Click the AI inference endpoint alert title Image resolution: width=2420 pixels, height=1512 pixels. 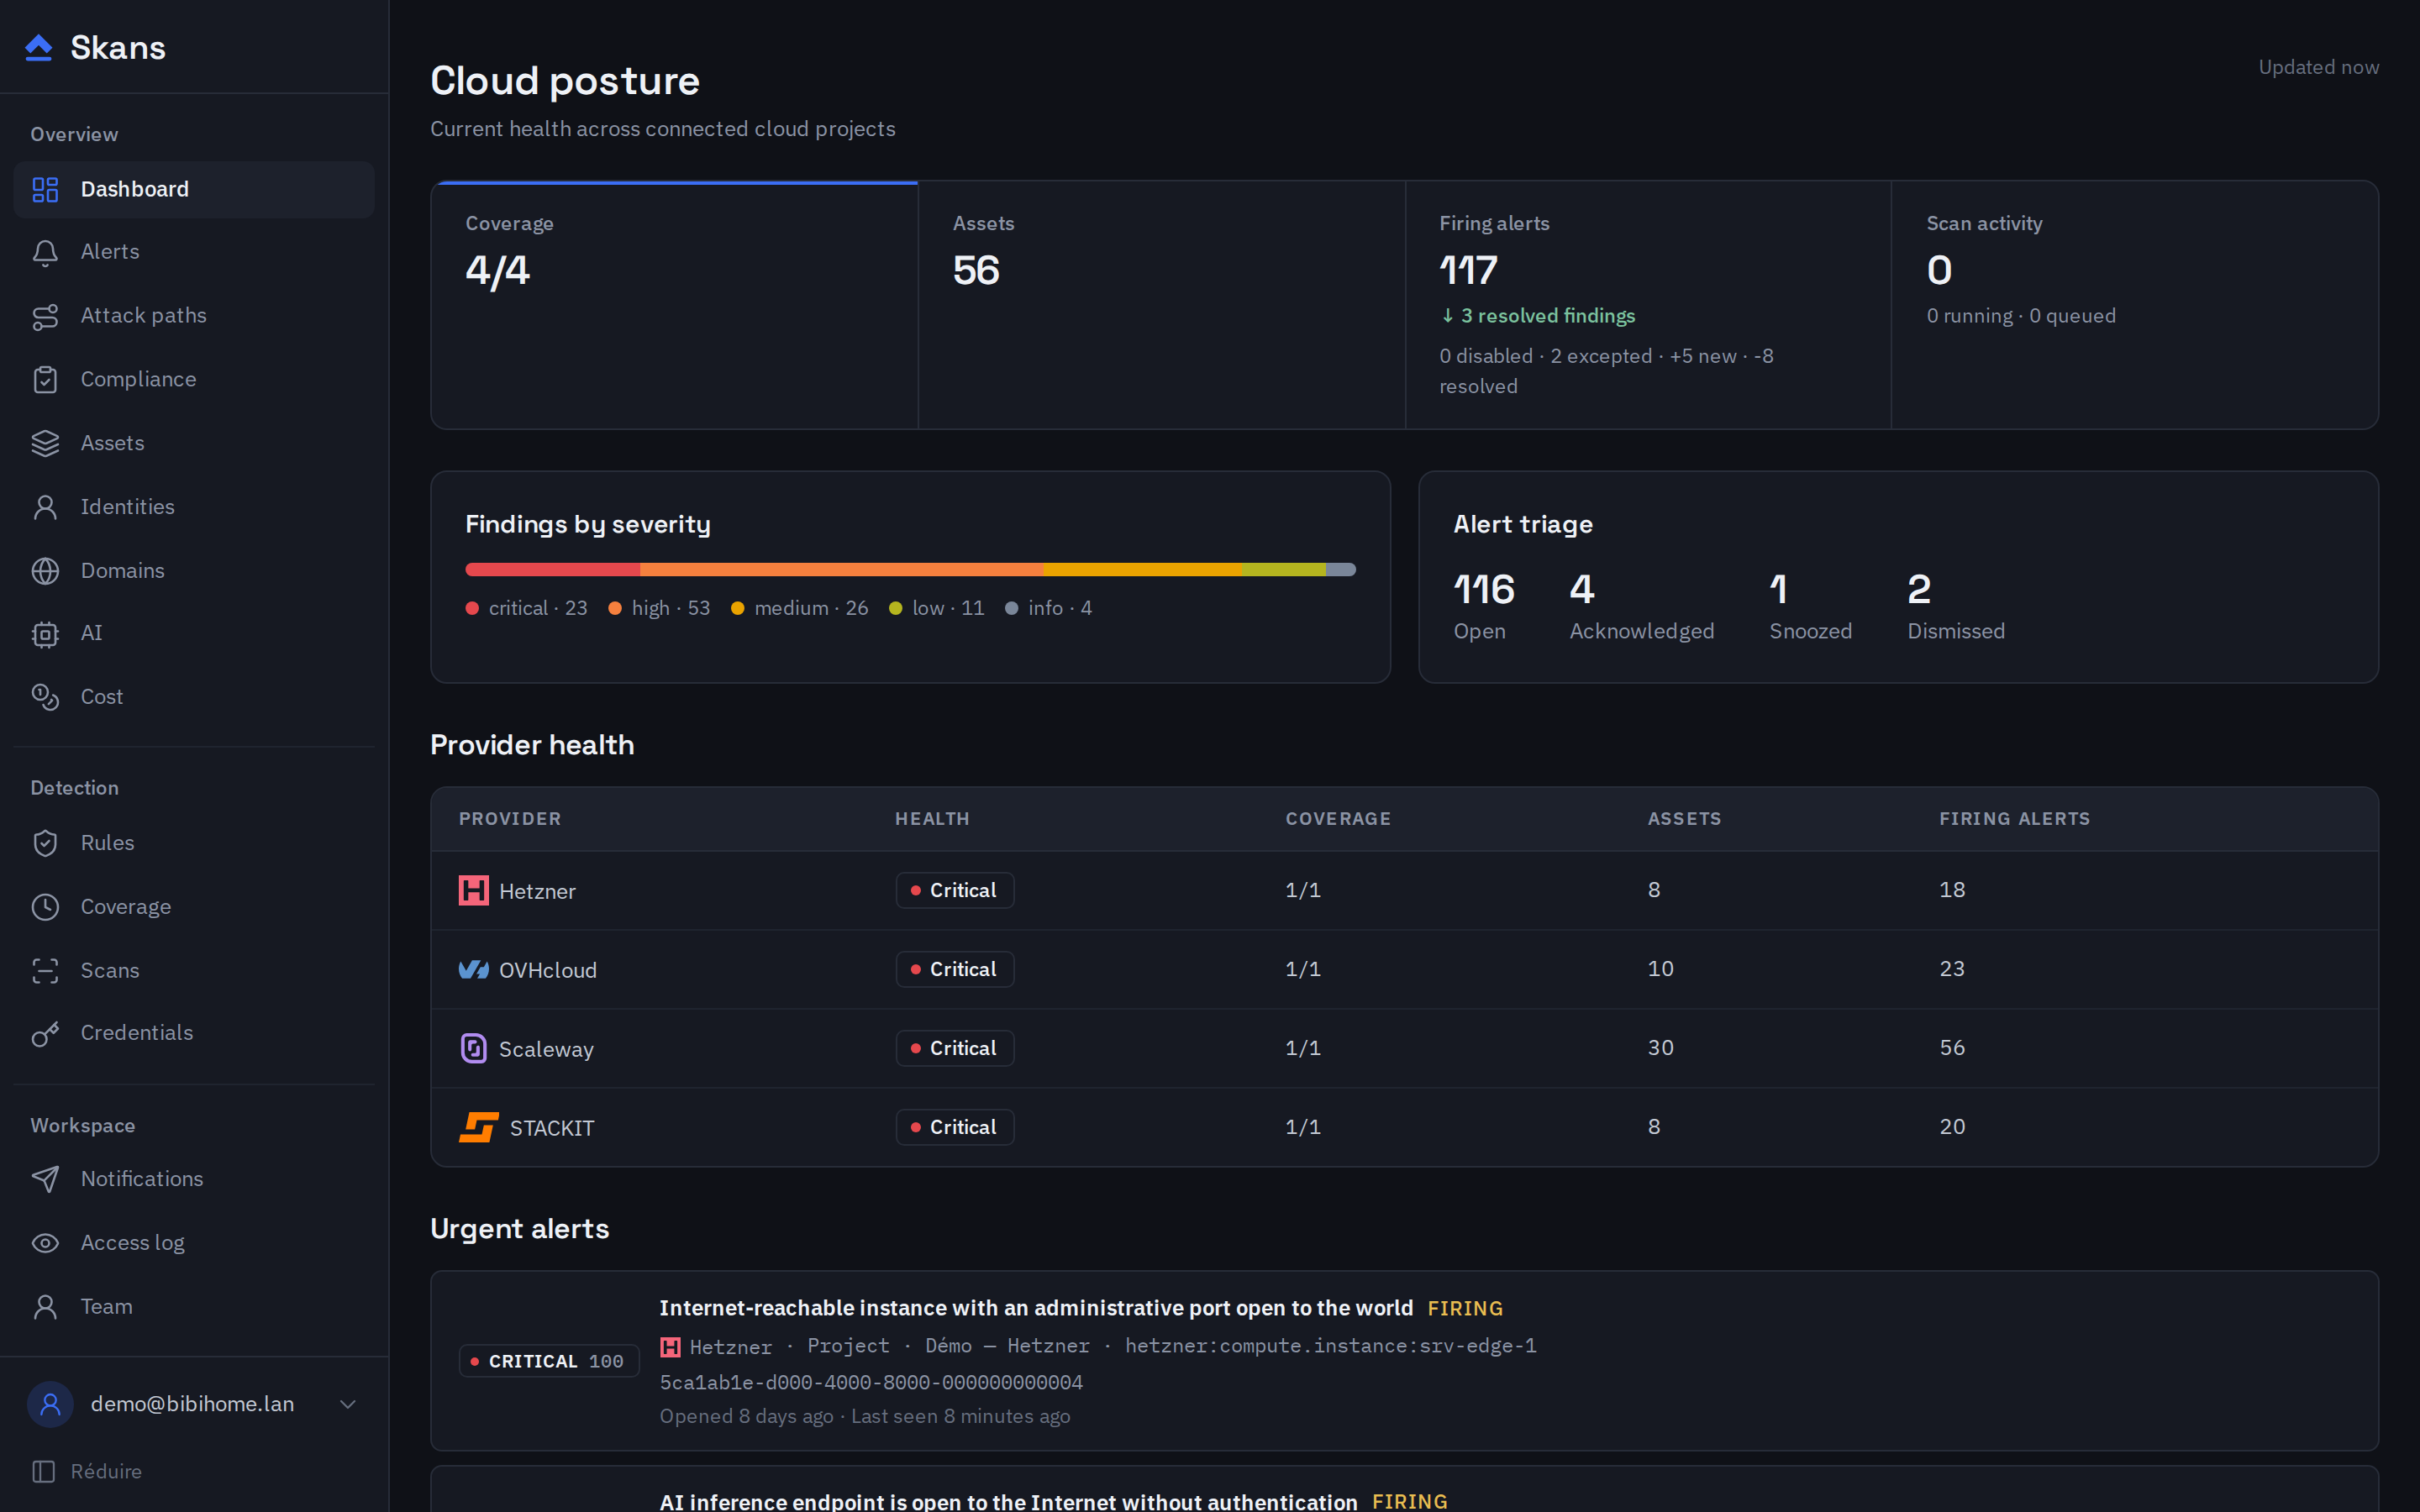[x=1008, y=1501]
